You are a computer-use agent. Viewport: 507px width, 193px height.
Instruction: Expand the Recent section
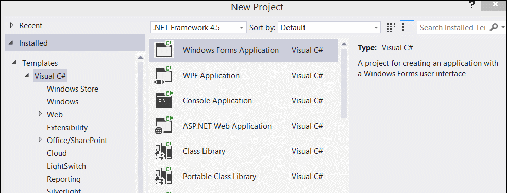pos(12,25)
